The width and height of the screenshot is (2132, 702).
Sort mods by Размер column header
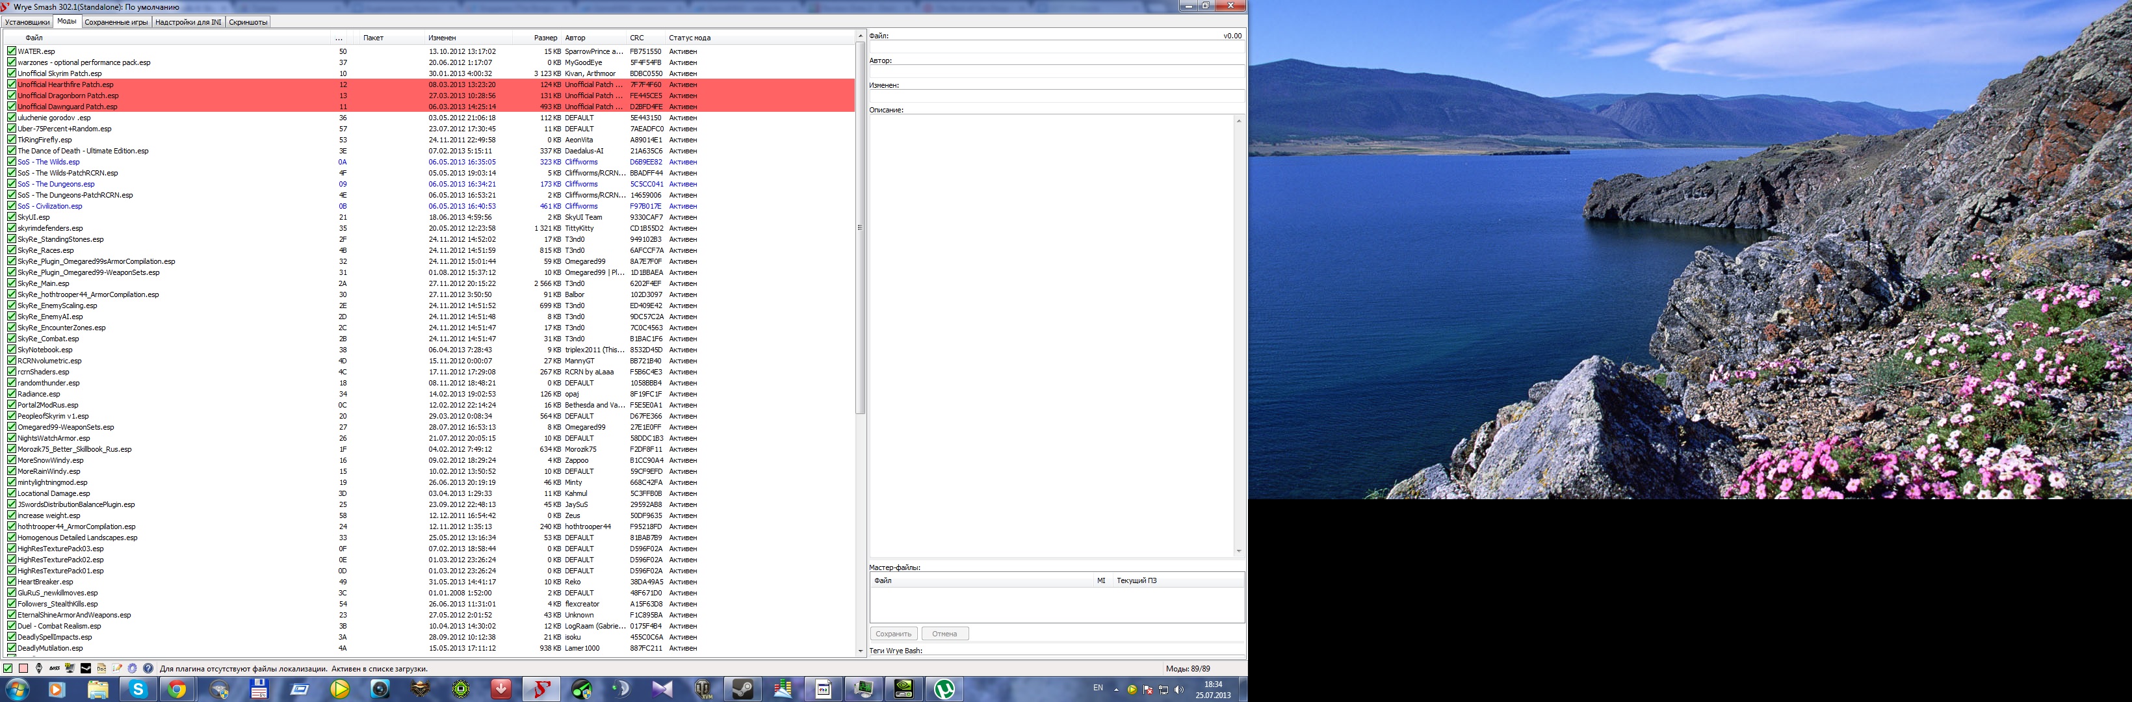tap(536, 37)
